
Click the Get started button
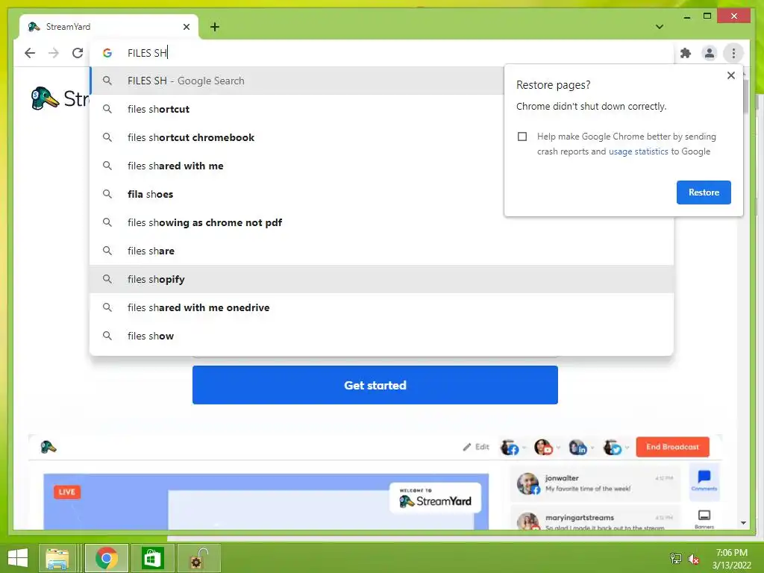(x=375, y=385)
